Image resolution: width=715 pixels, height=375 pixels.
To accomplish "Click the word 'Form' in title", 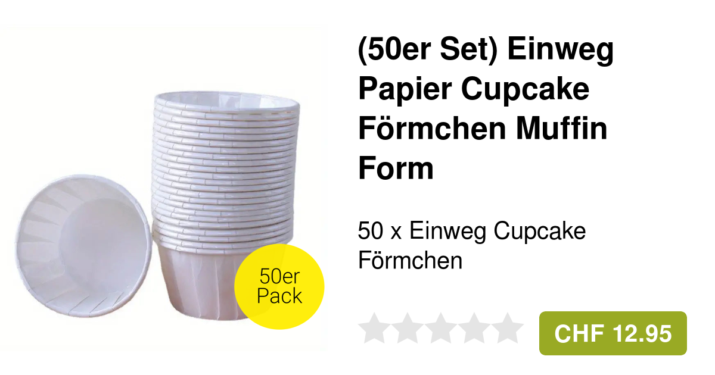I will pos(396,168).
